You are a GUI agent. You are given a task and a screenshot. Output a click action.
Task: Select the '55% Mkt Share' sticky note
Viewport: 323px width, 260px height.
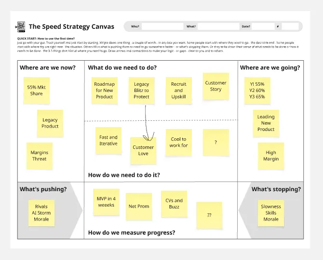tap(37, 91)
